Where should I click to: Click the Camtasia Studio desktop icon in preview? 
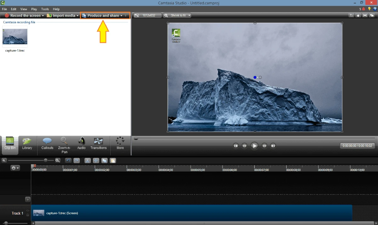(x=176, y=36)
